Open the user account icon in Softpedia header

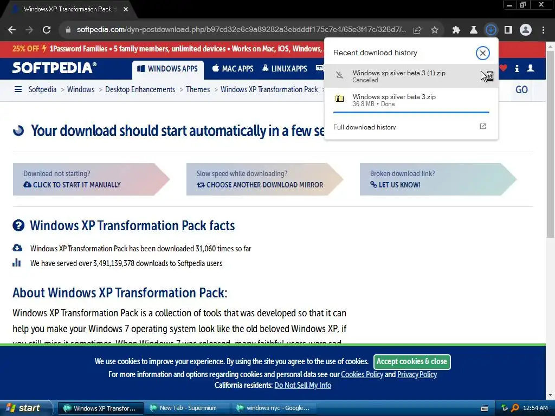pos(530,68)
